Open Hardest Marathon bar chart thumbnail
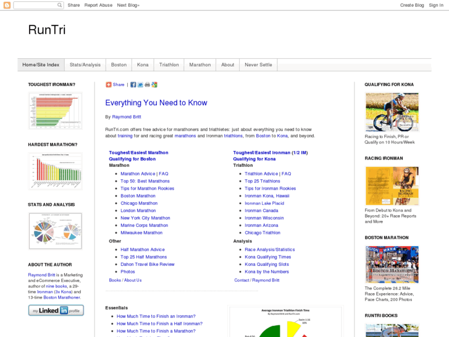This screenshot has width=449, height=337. tap(55, 171)
